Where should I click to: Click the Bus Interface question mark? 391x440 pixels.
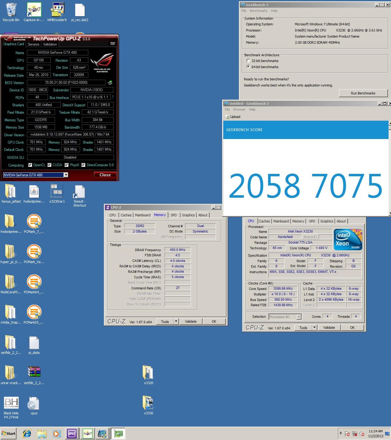112,97
